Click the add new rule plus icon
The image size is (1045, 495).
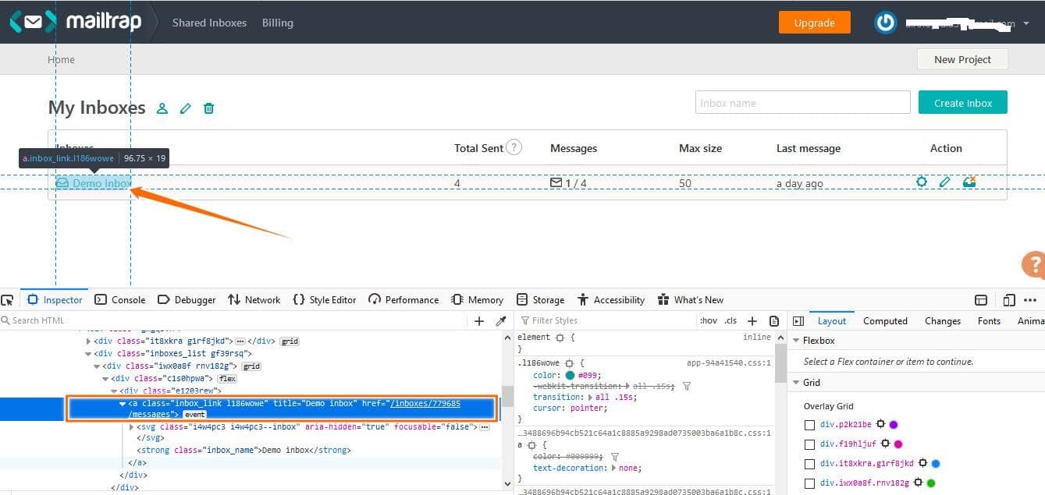tap(752, 320)
